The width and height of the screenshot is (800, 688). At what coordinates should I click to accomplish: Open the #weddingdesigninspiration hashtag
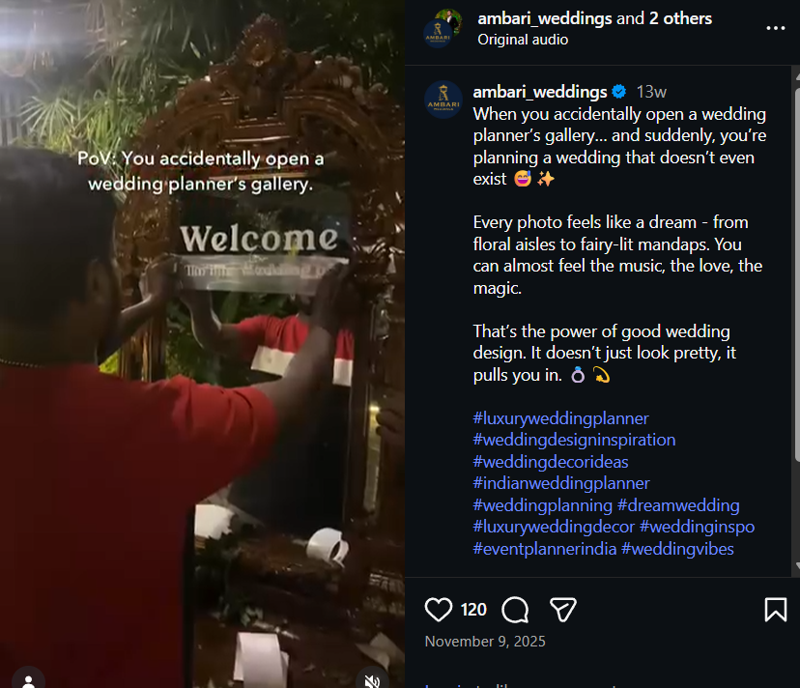[x=574, y=440]
